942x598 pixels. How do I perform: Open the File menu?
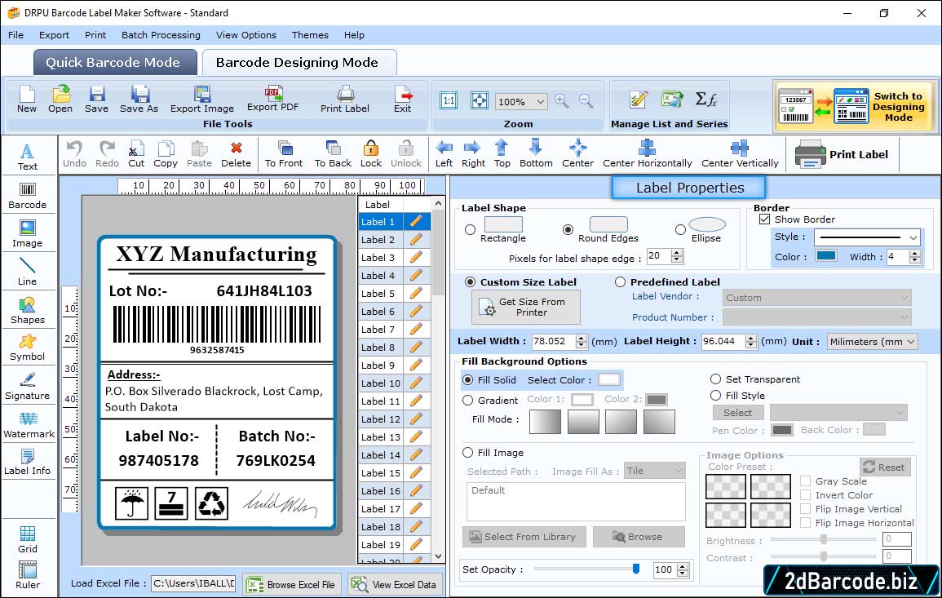(x=15, y=35)
